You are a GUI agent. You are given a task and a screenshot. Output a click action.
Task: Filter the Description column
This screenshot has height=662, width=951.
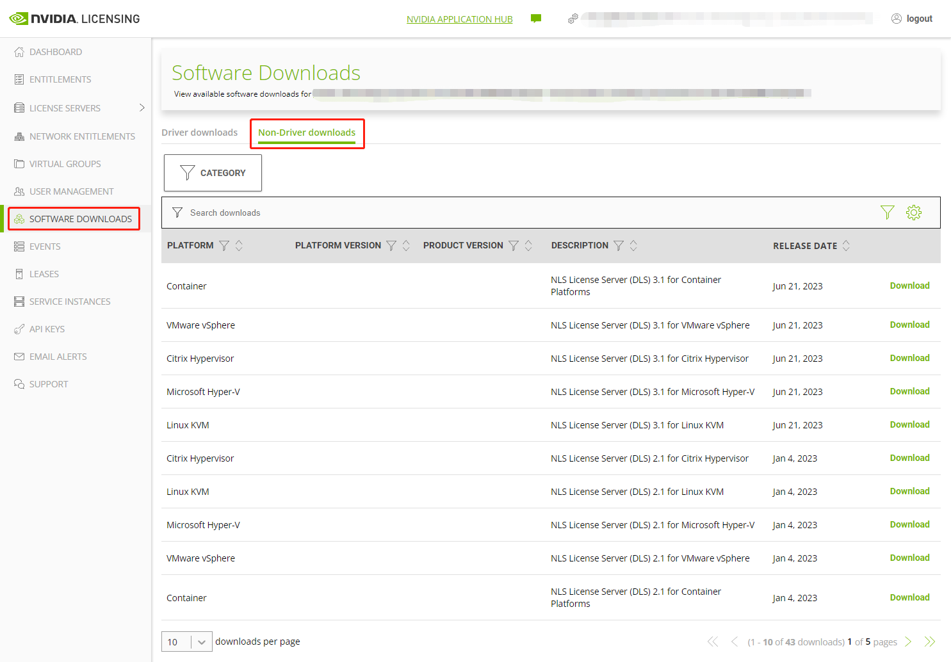(x=619, y=246)
